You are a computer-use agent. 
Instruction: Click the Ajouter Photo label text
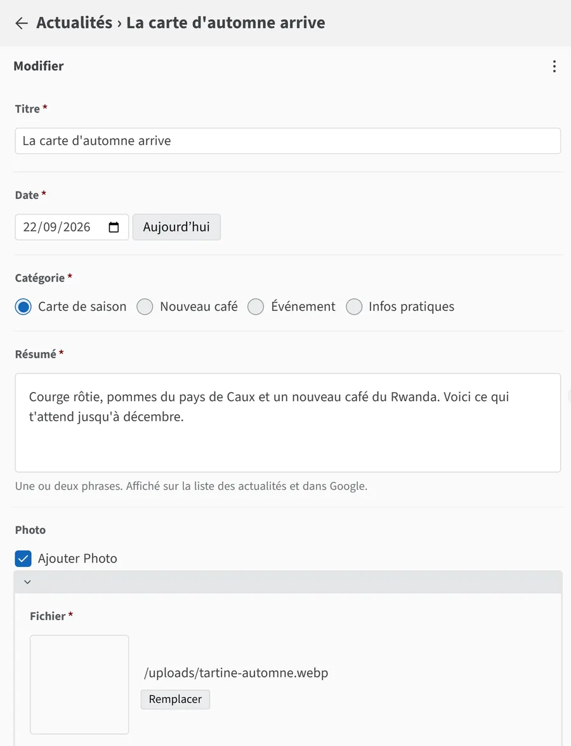tap(77, 559)
